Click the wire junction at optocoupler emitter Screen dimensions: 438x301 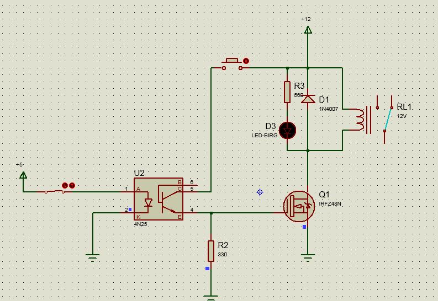tap(211, 213)
